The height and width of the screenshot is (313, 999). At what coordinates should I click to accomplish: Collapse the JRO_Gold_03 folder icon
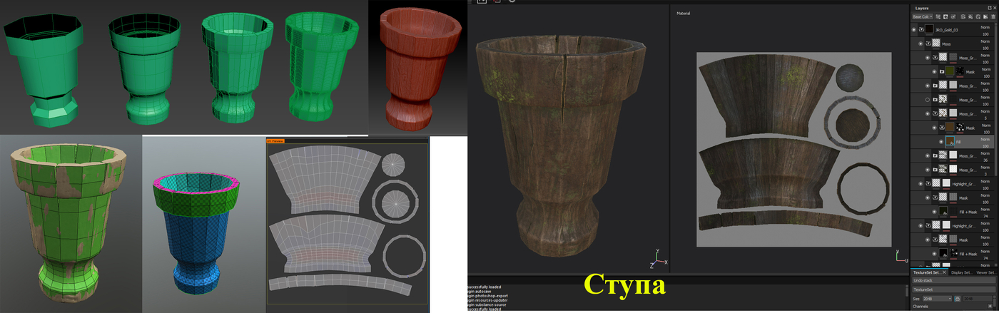[x=921, y=29]
